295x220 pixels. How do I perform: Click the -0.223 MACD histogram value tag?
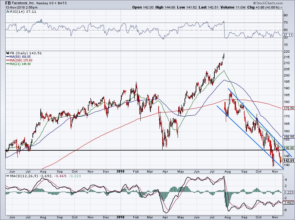(288, 193)
